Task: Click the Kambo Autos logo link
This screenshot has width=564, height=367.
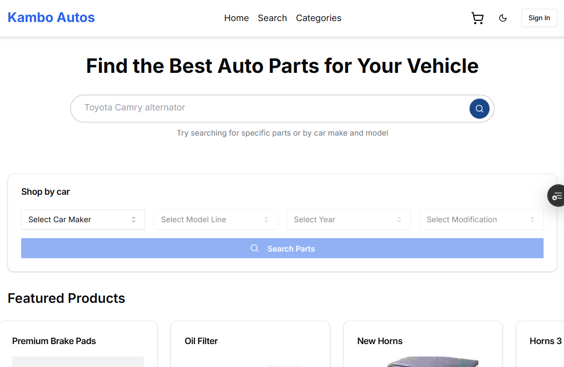Action: (51, 17)
